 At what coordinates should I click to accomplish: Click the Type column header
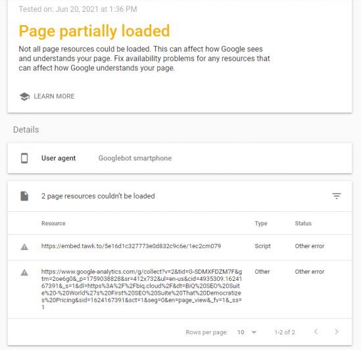coord(261,223)
